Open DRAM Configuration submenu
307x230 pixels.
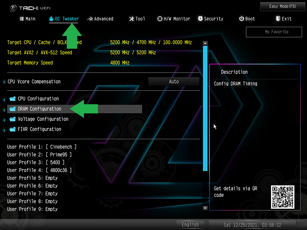74,109
